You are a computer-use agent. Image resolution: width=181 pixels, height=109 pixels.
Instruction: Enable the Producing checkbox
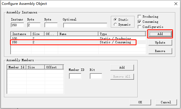click(x=139, y=17)
